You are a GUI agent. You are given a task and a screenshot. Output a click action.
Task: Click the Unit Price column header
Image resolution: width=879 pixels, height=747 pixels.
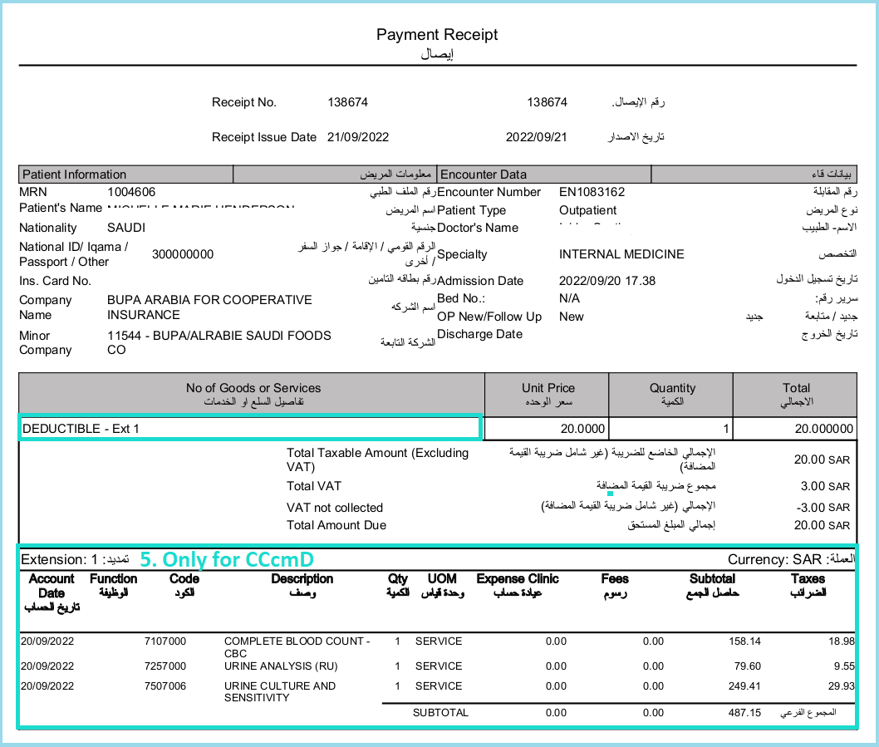click(548, 394)
